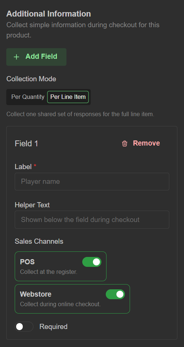Viewport: 184px width, 347px height.
Task: Click the trash can icon beside Remove
Action: pyautogui.click(x=125, y=143)
